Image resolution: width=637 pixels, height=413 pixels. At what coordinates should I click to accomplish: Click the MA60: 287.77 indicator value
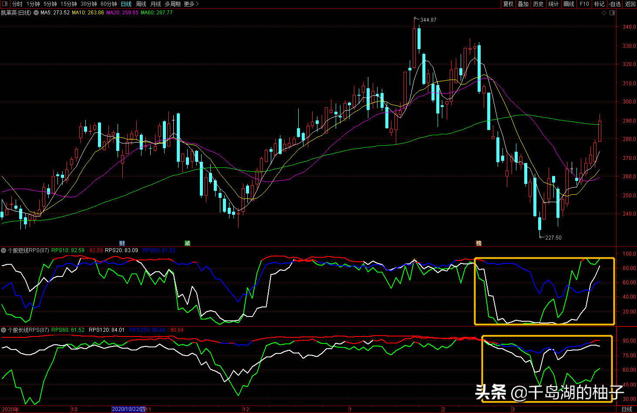click(157, 13)
